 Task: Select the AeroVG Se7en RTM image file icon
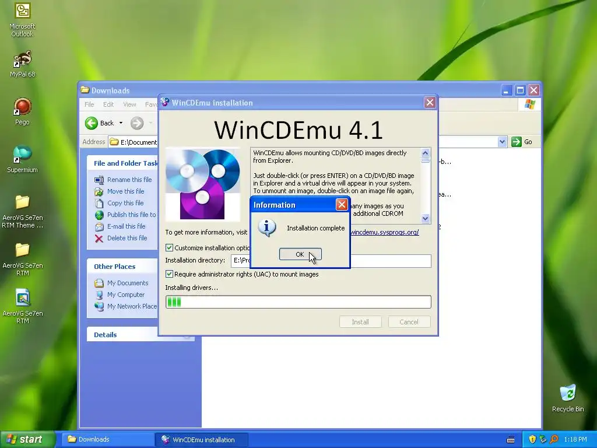[x=22, y=298]
